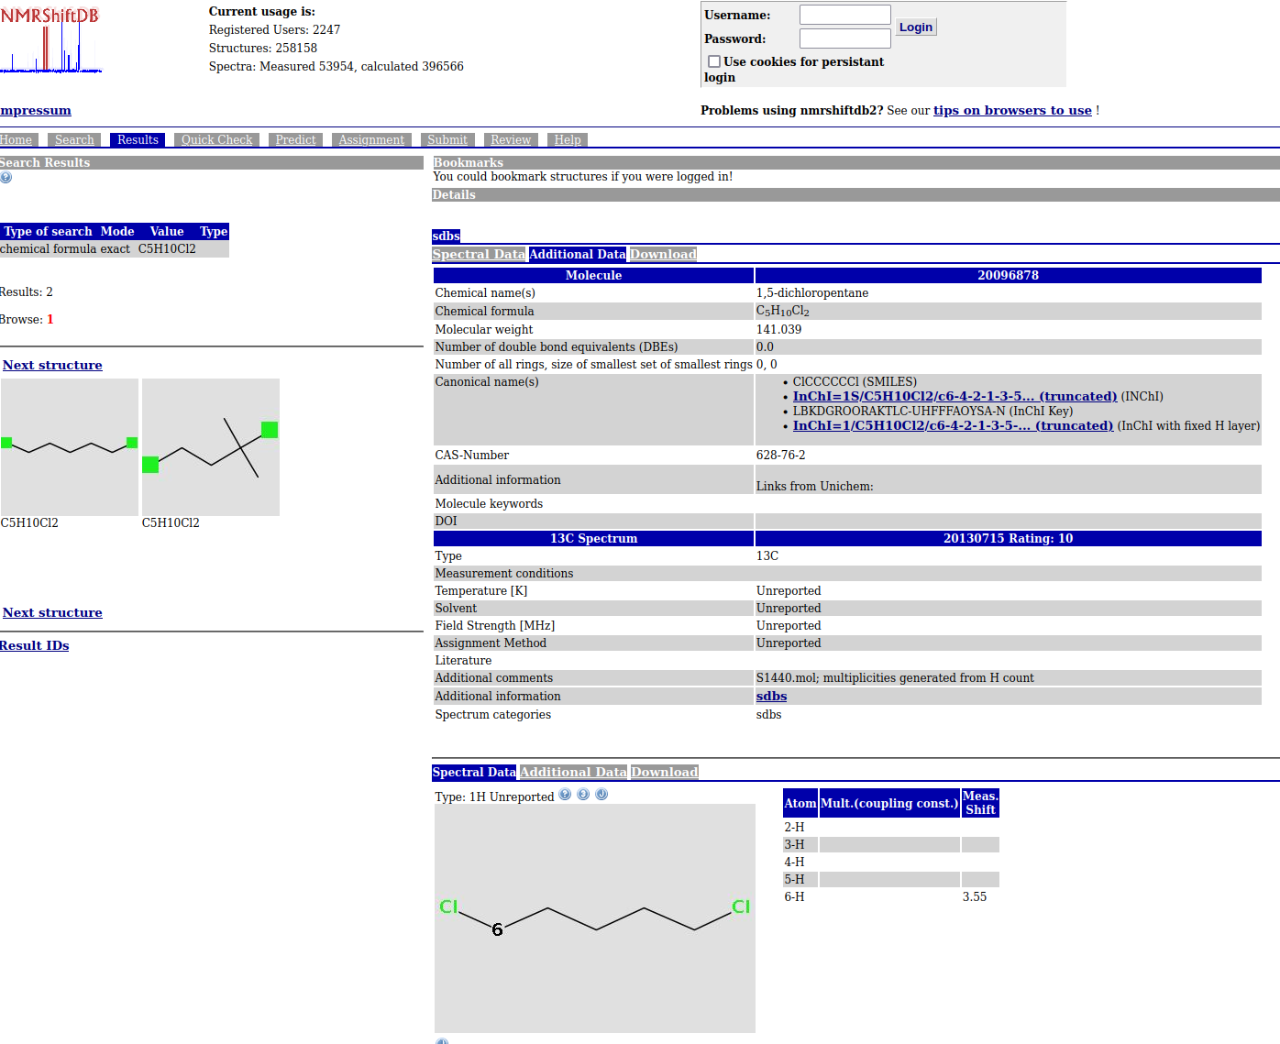Enable cookies for persistent login checkbox
This screenshot has height=1044, width=1280.
tap(713, 61)
